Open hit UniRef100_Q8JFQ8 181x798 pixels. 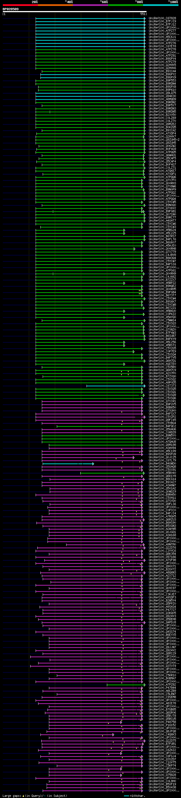(162, 731)
